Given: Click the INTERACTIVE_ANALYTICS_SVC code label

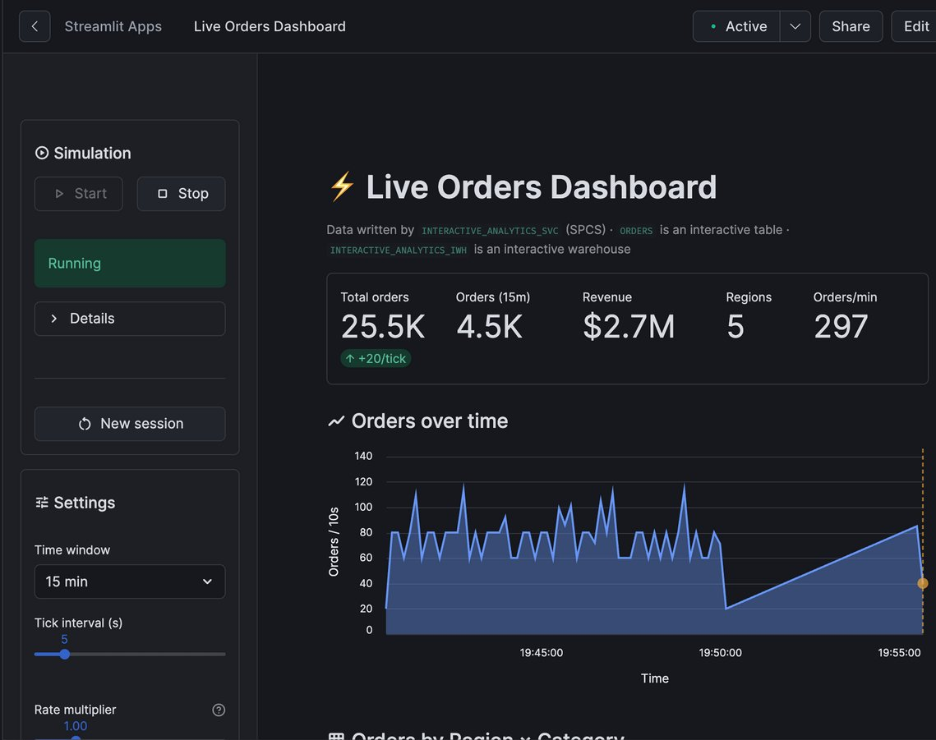Looking at the screenshot, I should click(x=490, y=231).
